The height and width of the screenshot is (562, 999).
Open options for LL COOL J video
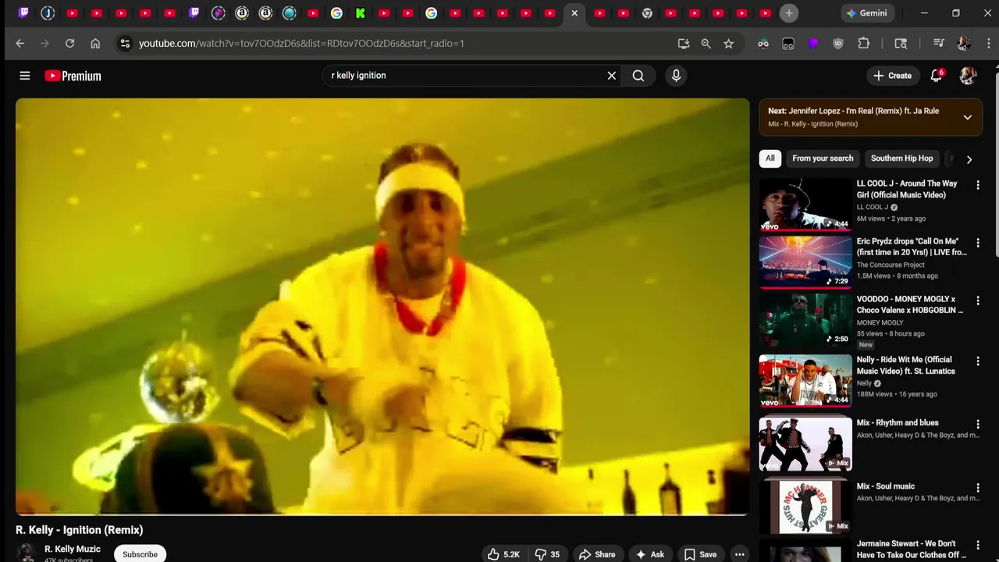coord(978,185)
